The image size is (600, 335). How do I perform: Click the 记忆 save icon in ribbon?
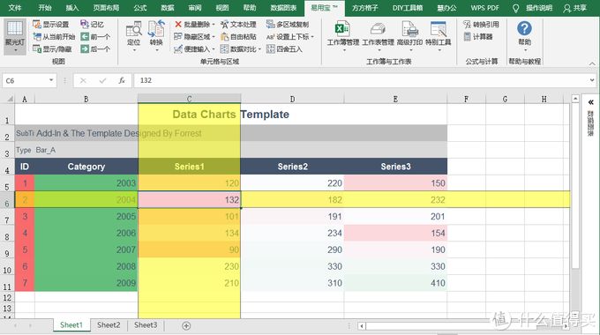tap(85, 24)
